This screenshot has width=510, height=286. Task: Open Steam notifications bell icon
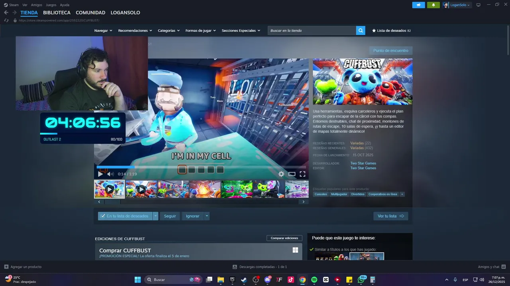(x=433, y=5)
